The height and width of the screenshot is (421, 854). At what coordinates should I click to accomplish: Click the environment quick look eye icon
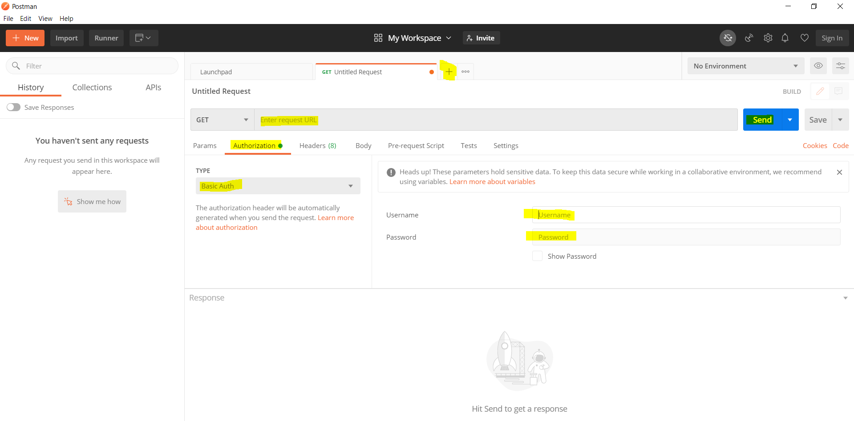coord(818,66)
